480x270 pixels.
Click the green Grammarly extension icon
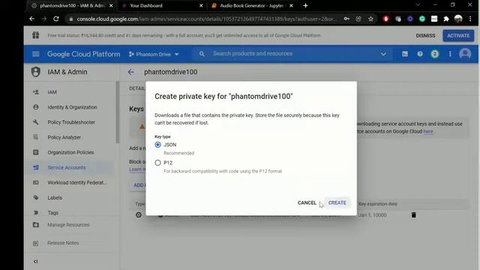coord(422,19)
